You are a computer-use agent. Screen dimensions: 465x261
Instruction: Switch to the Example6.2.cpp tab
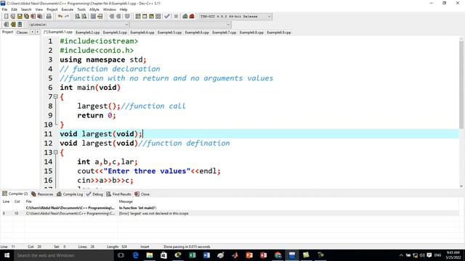(87, 32)
